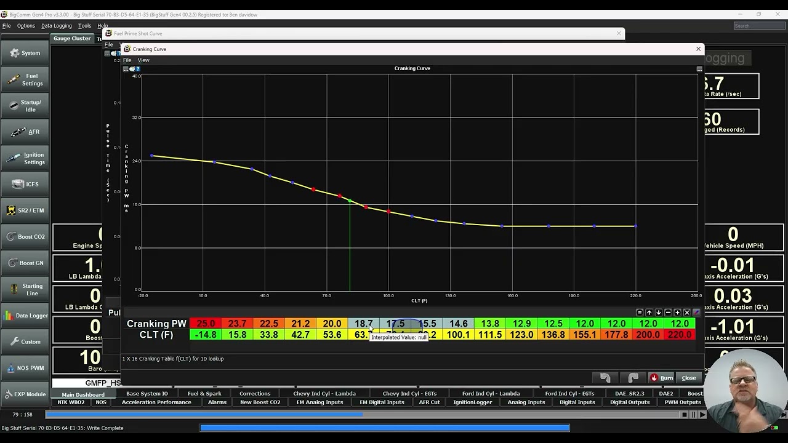This screenshot has width=788, height=443.
Task: Open Tools menu in the main menu bar
Action: (84, 26)
